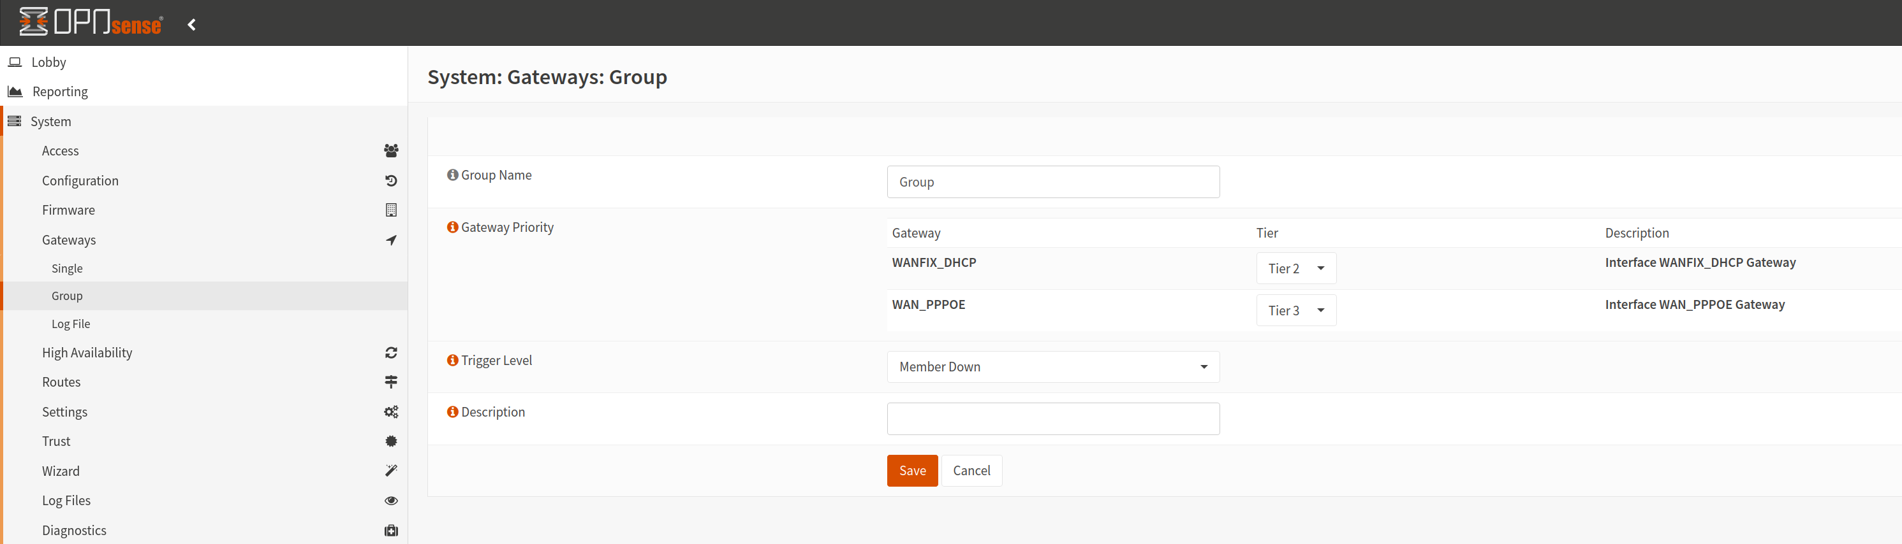The height and width of the screenshot is (544, 1902).
Task: Click the Access users icon in sidebar
Action: pos(390,151)
